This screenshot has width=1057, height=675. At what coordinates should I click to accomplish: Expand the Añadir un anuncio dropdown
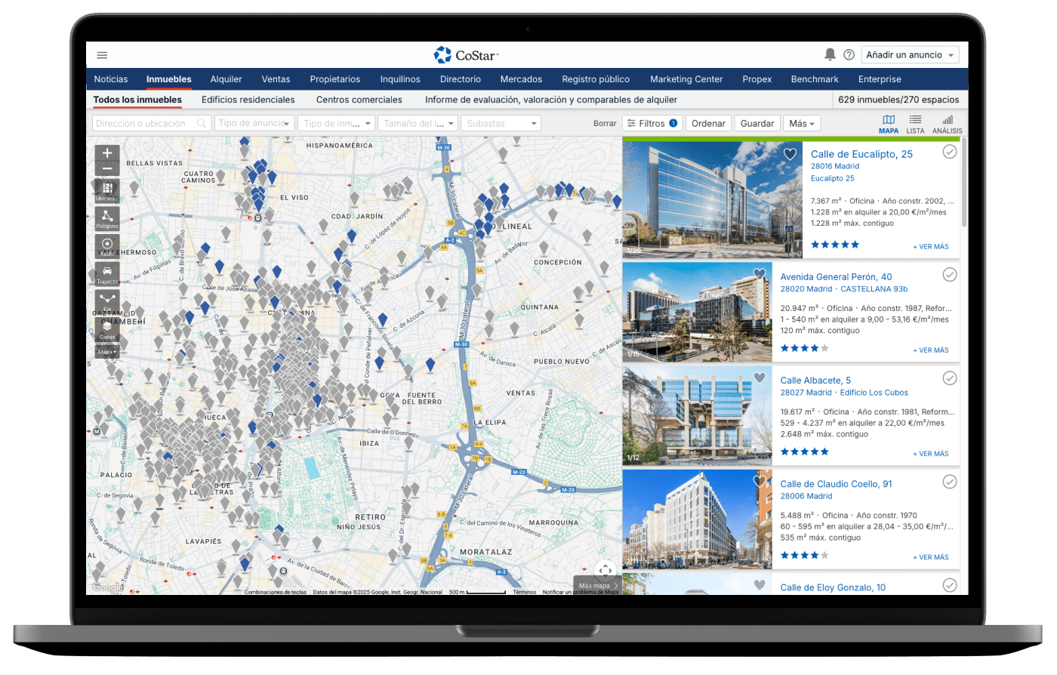click(910, 55)
